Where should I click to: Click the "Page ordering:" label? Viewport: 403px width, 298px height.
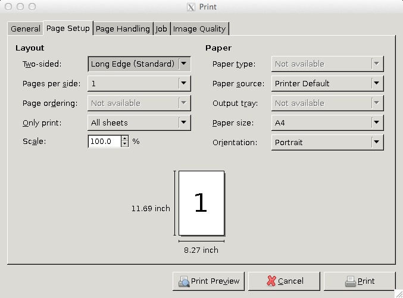(50, 103)
